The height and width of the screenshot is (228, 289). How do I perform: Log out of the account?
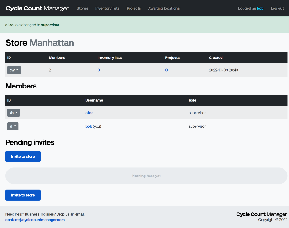pyautogui.click(x=277, y=8)
